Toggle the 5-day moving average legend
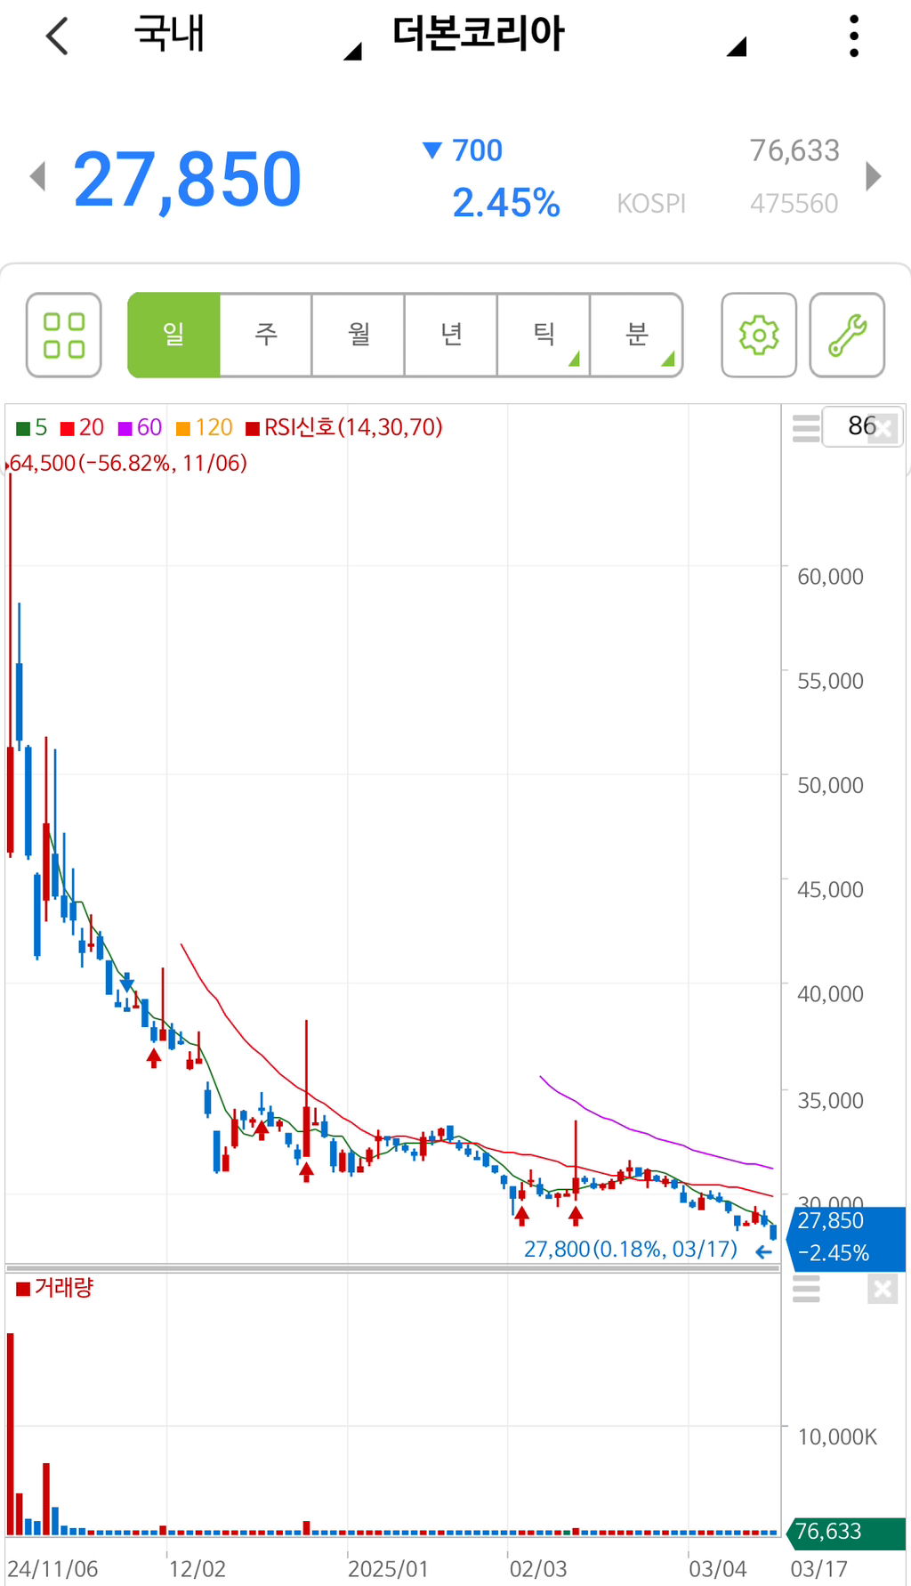Viewport: 911px width, 1586px height. pos(32,428)
